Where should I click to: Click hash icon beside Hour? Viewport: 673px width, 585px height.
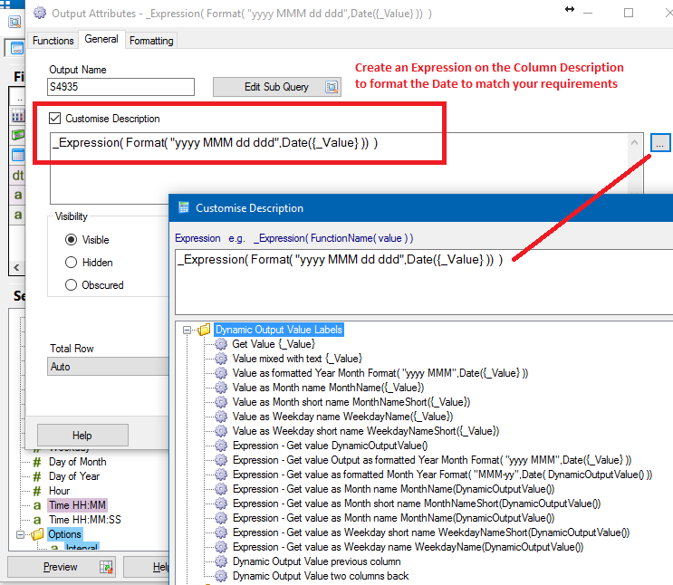(37, 491)
